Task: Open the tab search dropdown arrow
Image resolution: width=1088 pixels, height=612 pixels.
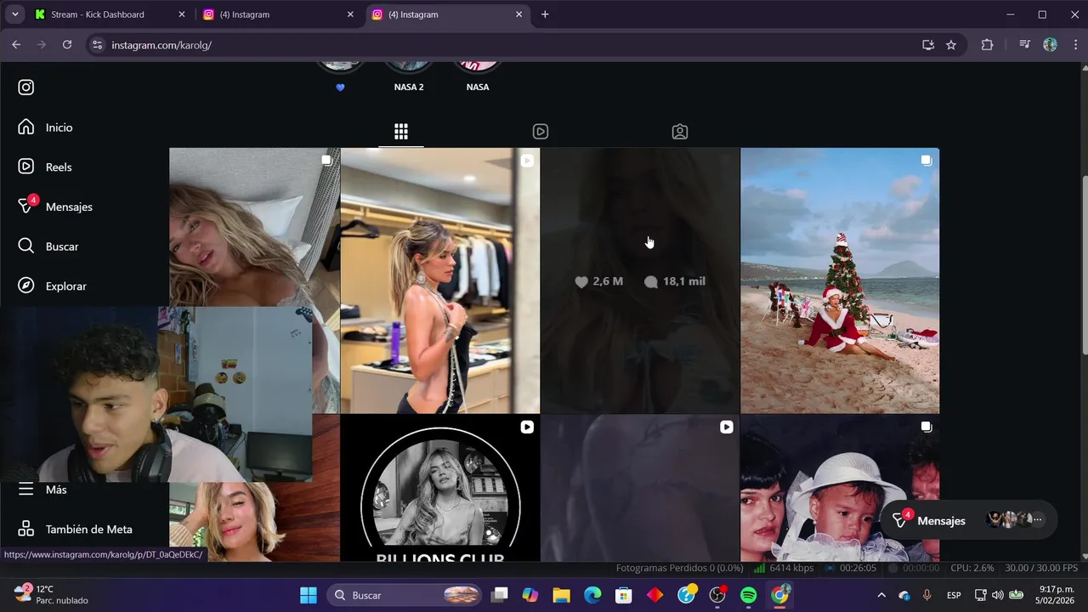Action: (x=14, y=14)
